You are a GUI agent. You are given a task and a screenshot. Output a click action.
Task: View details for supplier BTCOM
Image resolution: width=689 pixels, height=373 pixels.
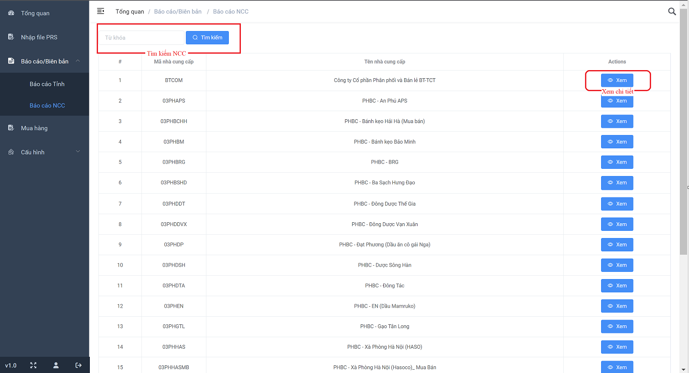(x=617, y=80)
